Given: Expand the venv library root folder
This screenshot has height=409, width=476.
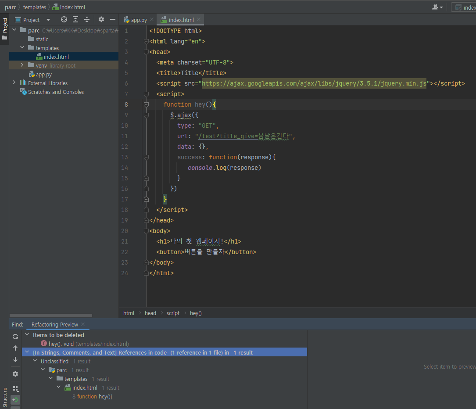Looking at the screenshot, I should [x=22, y=65].
